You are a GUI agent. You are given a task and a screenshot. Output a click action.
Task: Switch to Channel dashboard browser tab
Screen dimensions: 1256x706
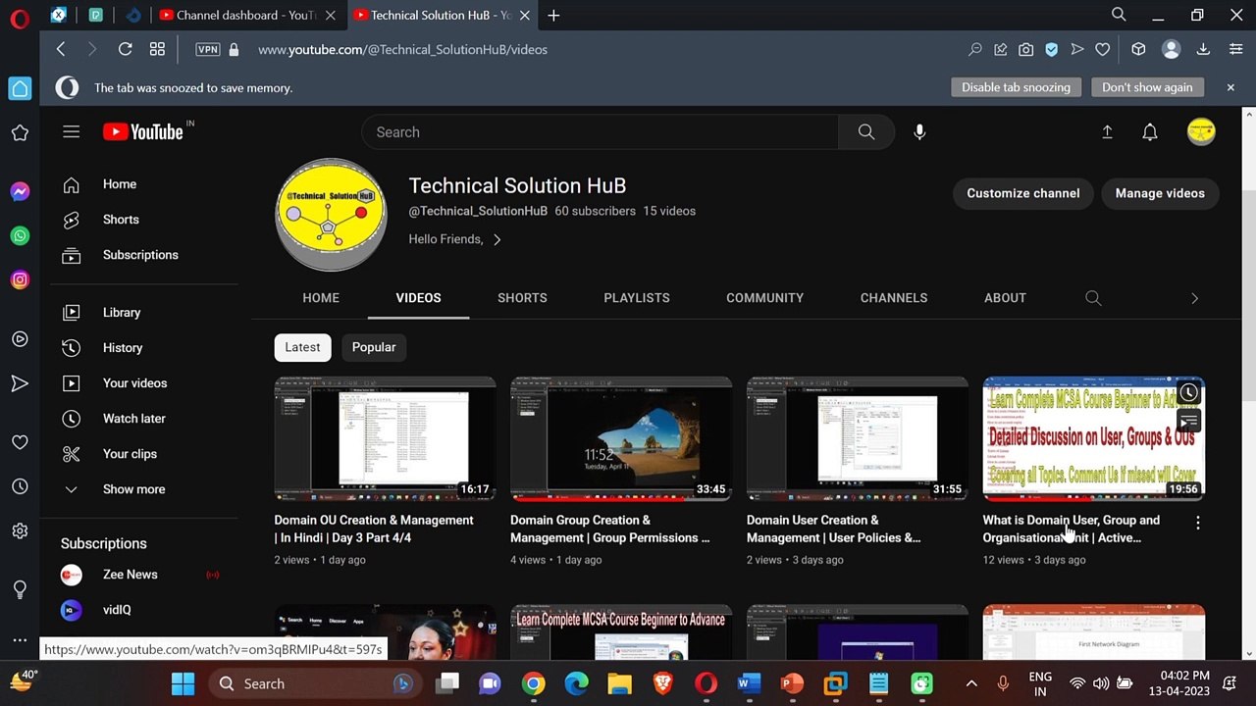point(245,15)
